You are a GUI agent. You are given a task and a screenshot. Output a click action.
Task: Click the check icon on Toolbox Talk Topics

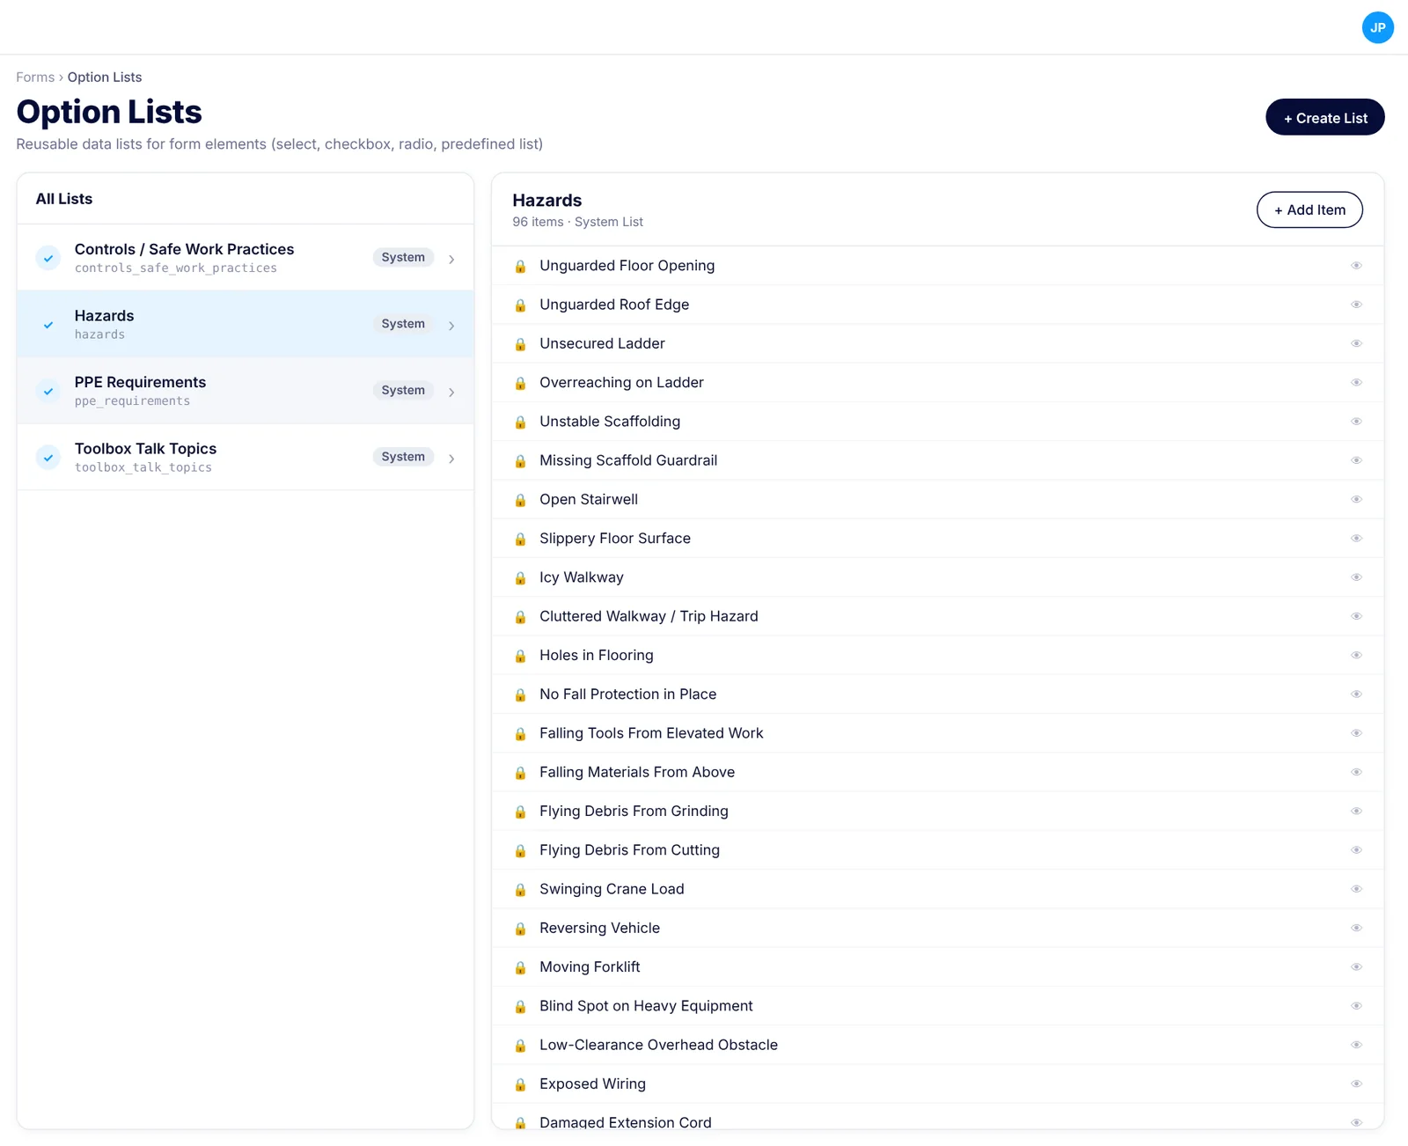(48, 458)
